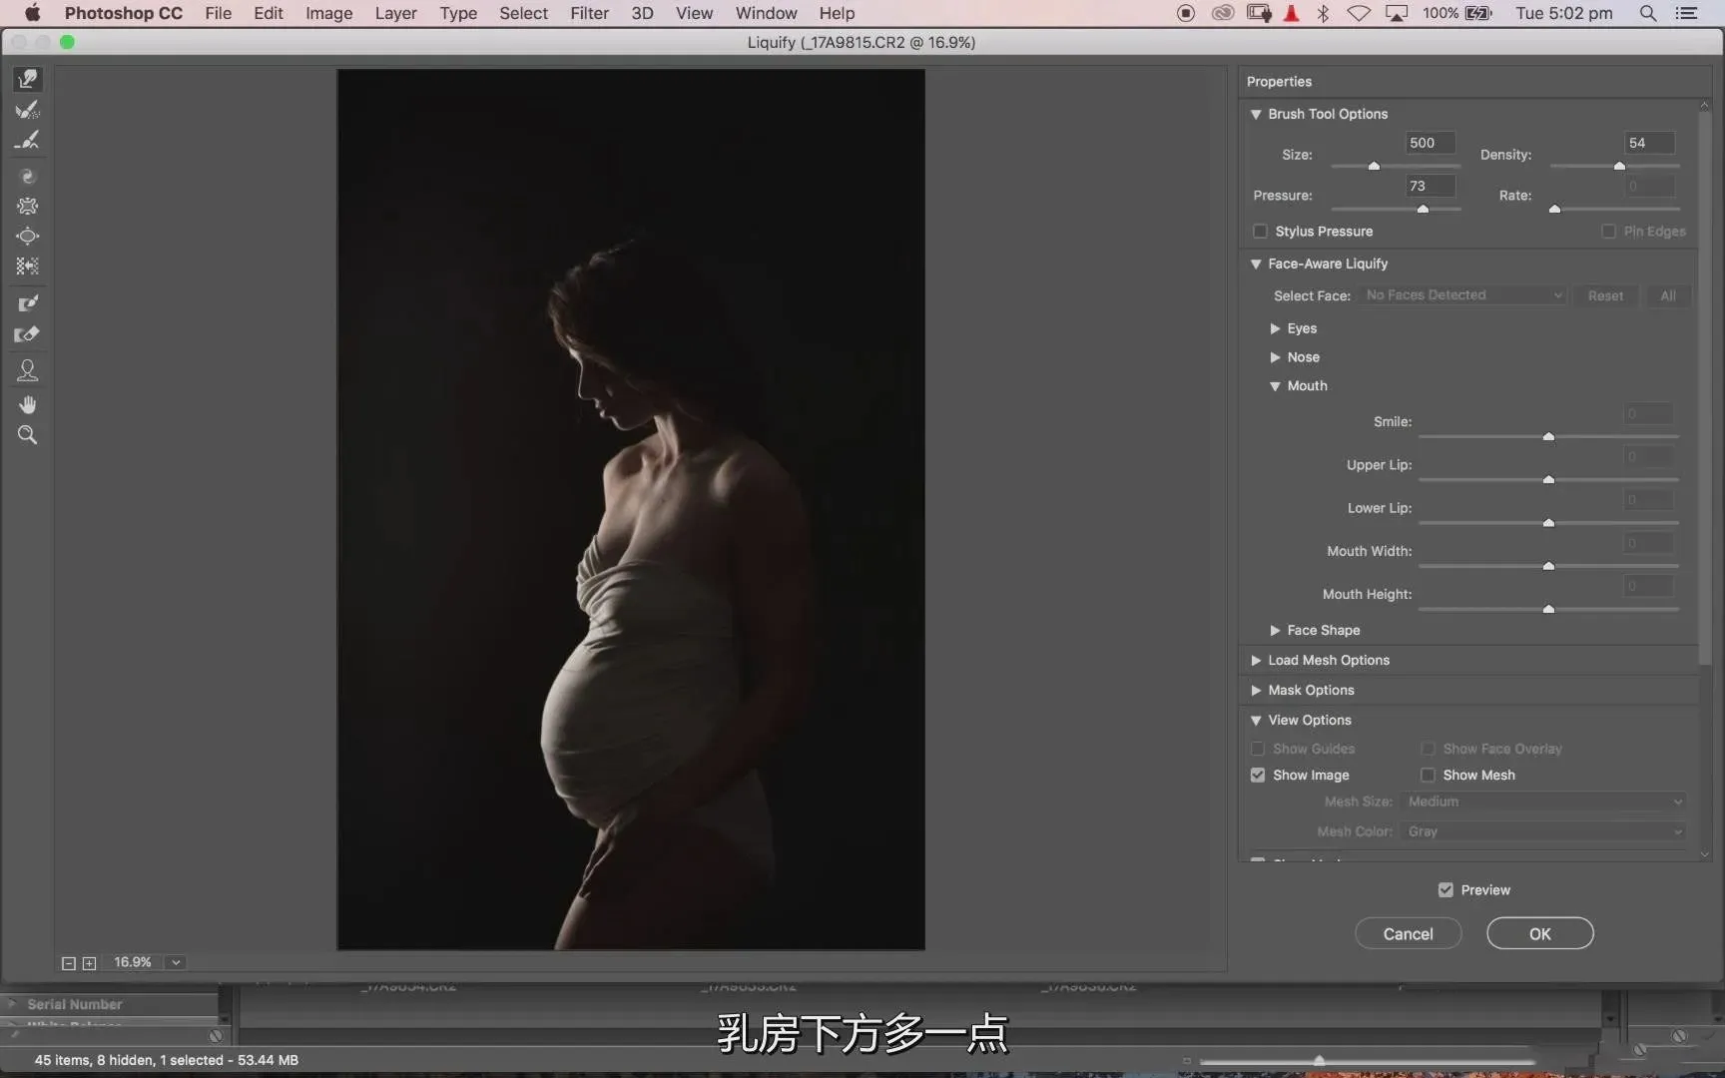The image size is (1725, 1078).
Task: Open the Layer menu
Action: [395, 13]
